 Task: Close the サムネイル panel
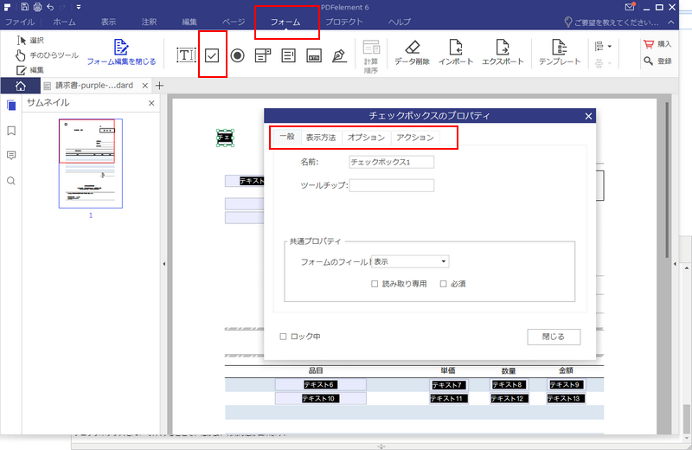(151, 103)
